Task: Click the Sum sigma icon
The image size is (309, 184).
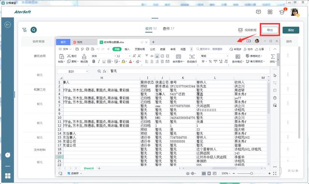Action: click(x=273, y=57)
